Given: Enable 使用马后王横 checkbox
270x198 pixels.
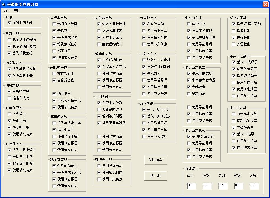Looking at the screenshot, I should click(x=54, y=136).
